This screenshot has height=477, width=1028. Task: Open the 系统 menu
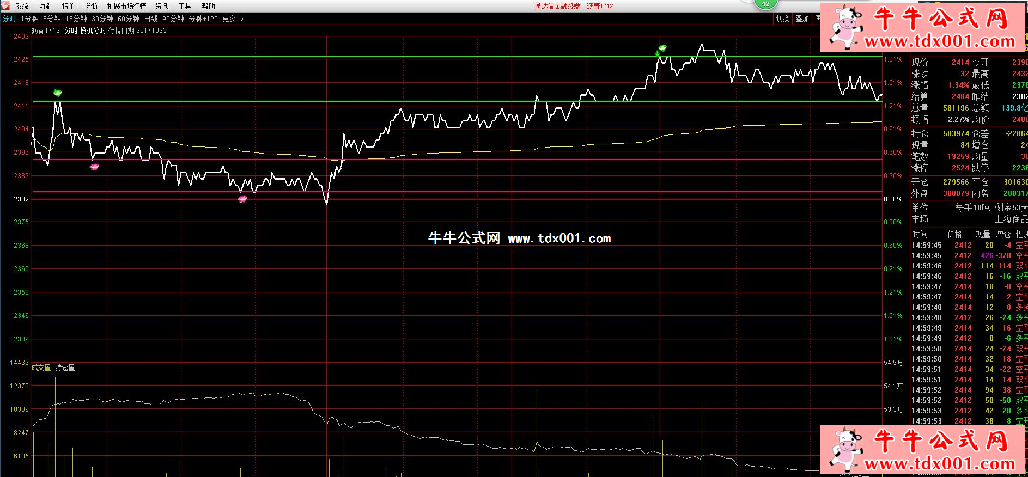(22, 6)
